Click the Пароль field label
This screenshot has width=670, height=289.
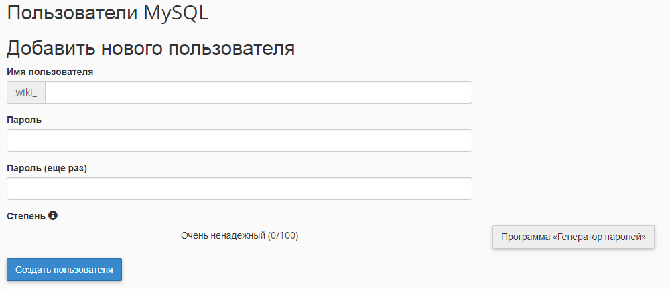[x=24, y=120]
